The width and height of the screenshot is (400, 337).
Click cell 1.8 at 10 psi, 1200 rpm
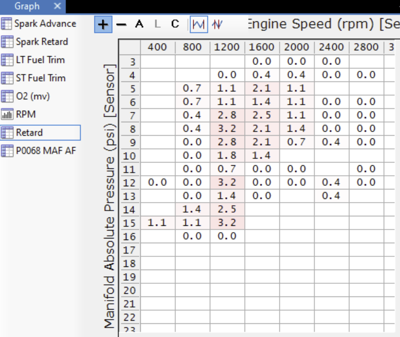click(x=227, y=156)
